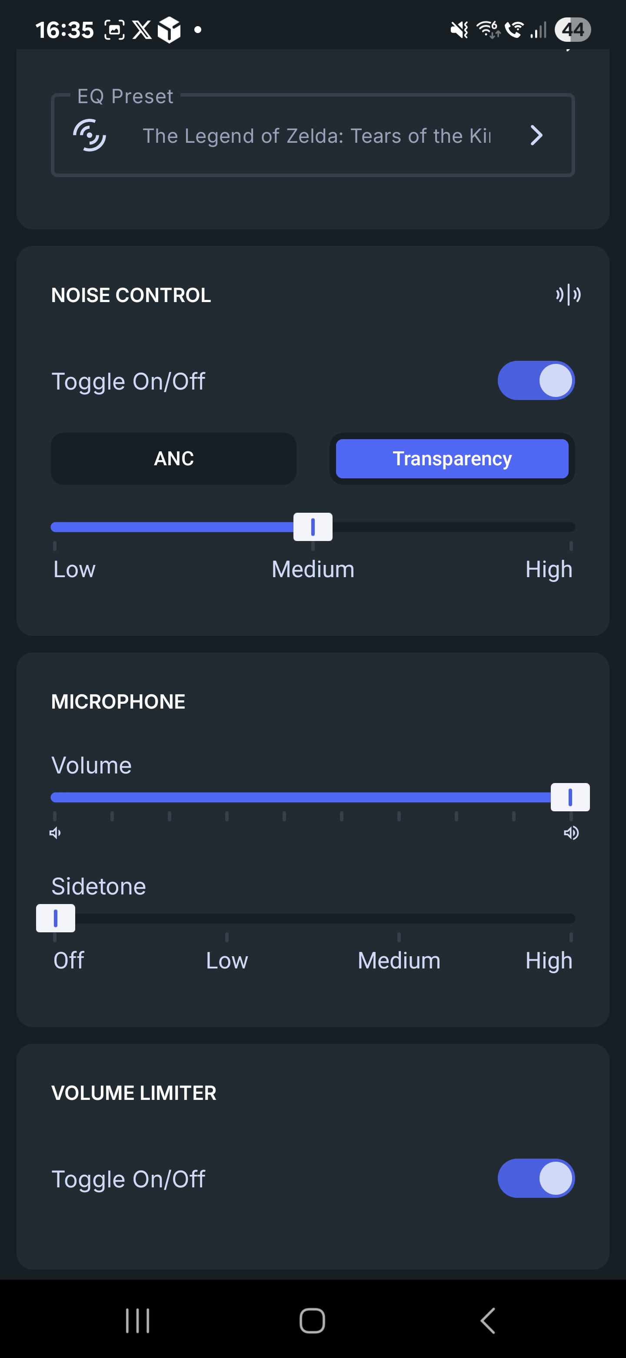Switch to the ANC mode
The image size is (626, 1358).
click(x=174, y=459)
